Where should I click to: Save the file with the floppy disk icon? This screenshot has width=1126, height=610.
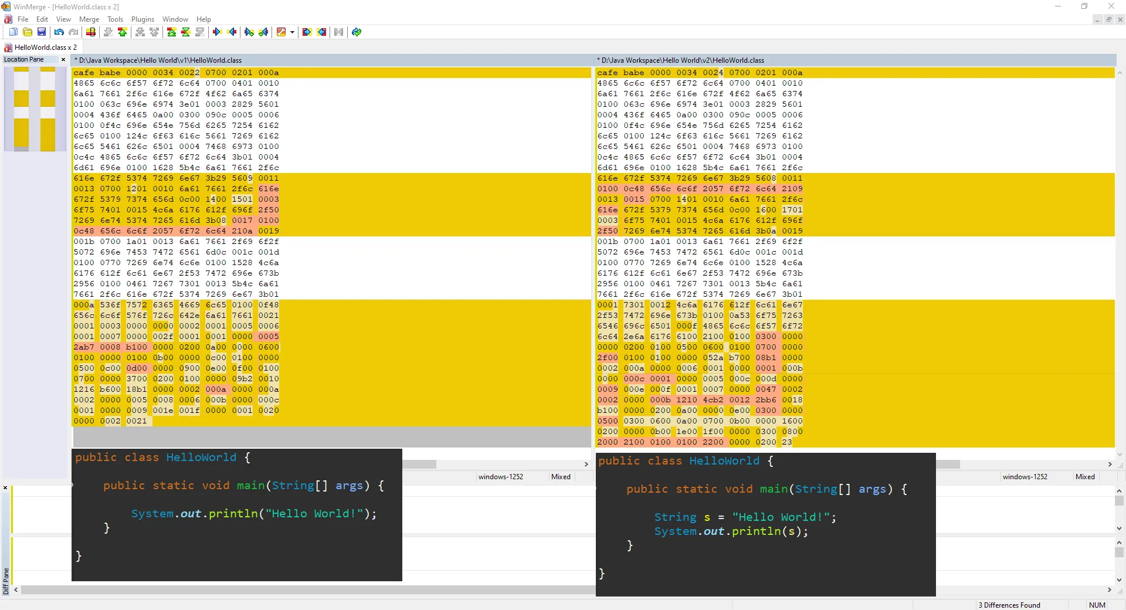(x=42, y=32)
